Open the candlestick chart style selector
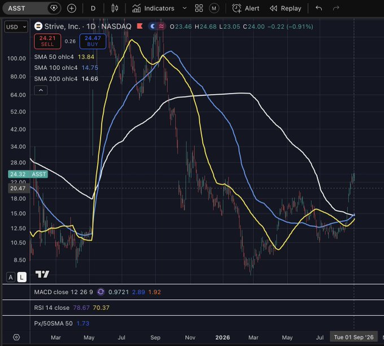The width and height of the screenshot is (384, 346). (x=115, y=8)
